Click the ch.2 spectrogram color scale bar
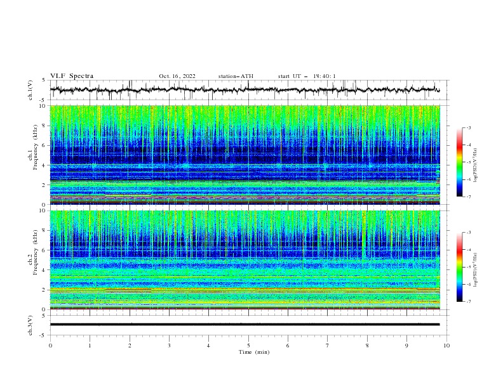The height and width of the screenshot is (388, 503). (460, 267)
